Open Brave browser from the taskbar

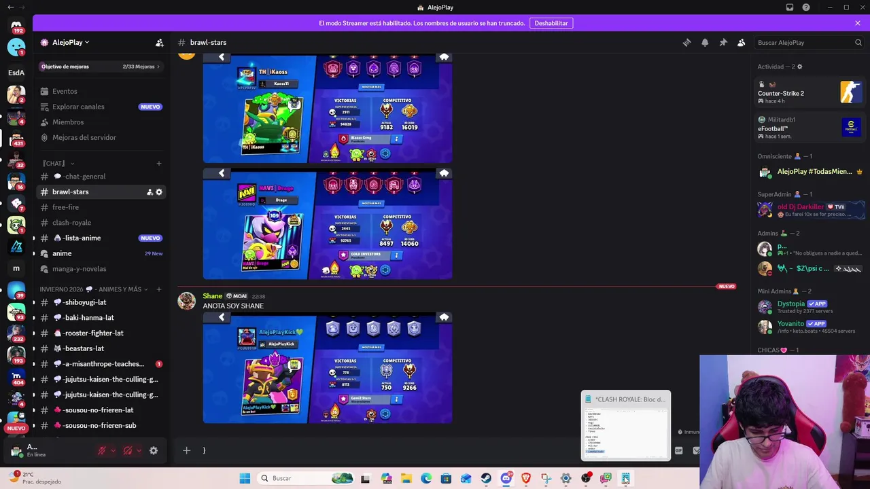coord(526,478)
